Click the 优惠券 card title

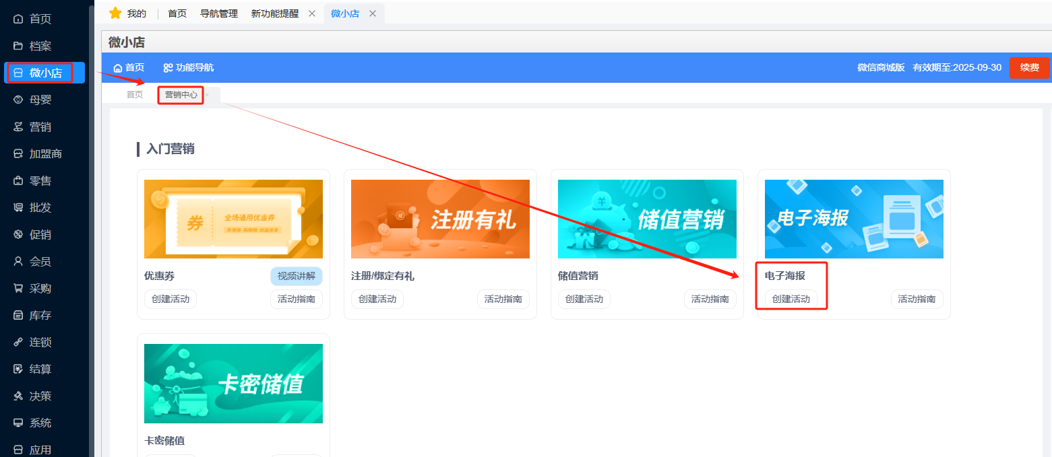click(x=159, y=276)
